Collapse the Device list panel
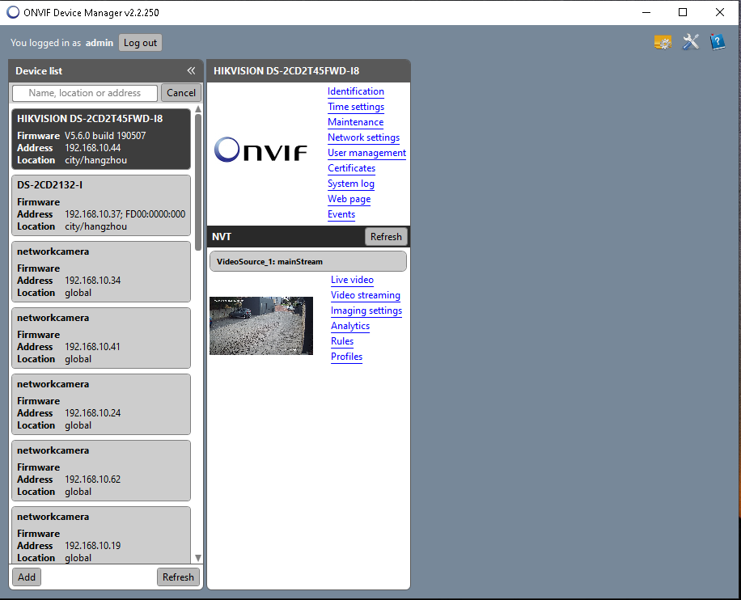 point(191,71)
